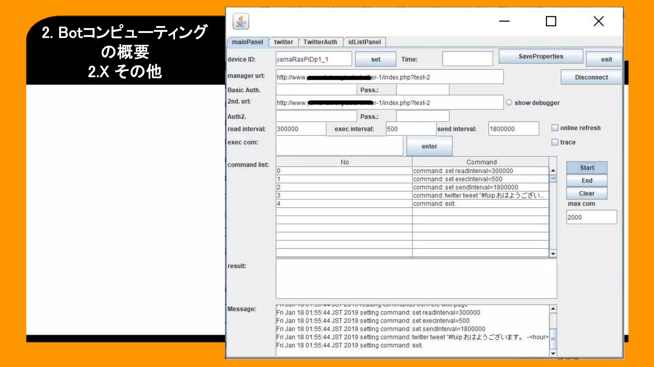Select row 'command: set sendInterval=1800000'

tap(412, 187)
